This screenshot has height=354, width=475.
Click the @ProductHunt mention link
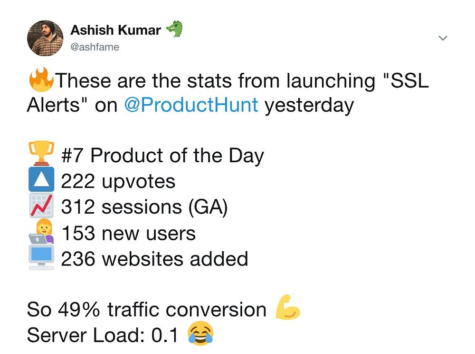tap(191, 105)
